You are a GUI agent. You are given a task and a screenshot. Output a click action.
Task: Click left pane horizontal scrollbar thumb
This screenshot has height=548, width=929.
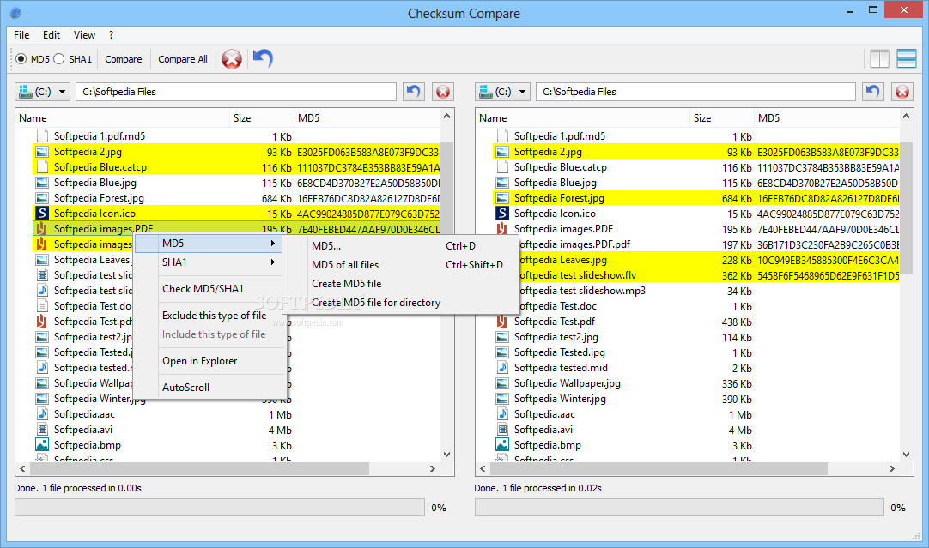pyautogui.click(x=199, y=469)
